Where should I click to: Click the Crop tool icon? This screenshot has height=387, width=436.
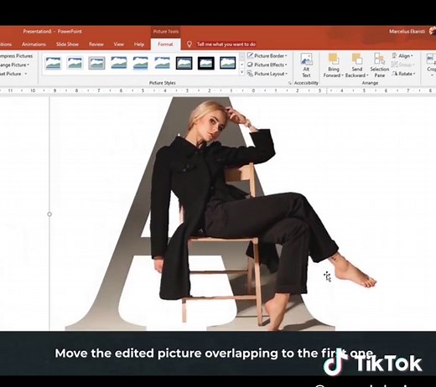pyautogui.click(x=431, y=59)
